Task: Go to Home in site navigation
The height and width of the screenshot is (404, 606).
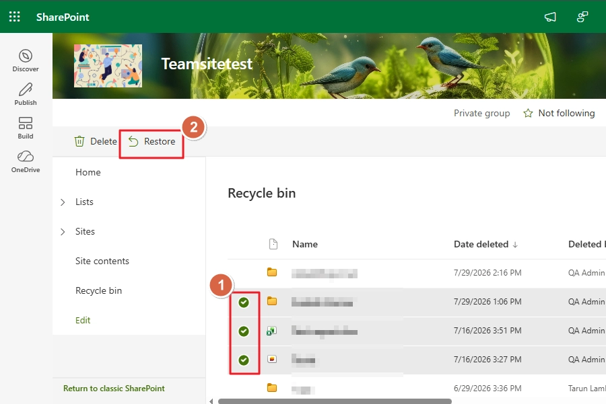Action: [x=88, y=172]
